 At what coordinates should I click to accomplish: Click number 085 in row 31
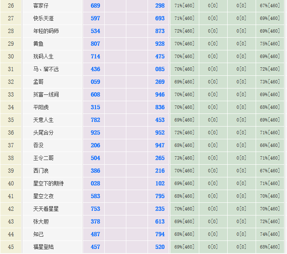pos(160,69)
